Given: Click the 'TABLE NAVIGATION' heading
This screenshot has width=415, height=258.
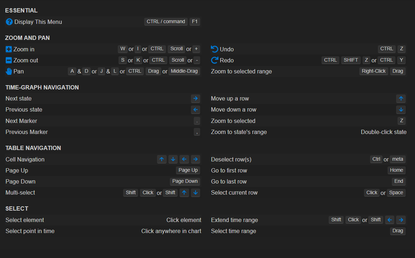Looking at the screenshot, I should coord(33,148).
